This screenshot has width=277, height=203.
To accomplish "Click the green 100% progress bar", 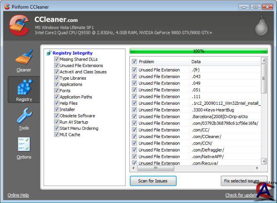I will (x=199, y=51).
